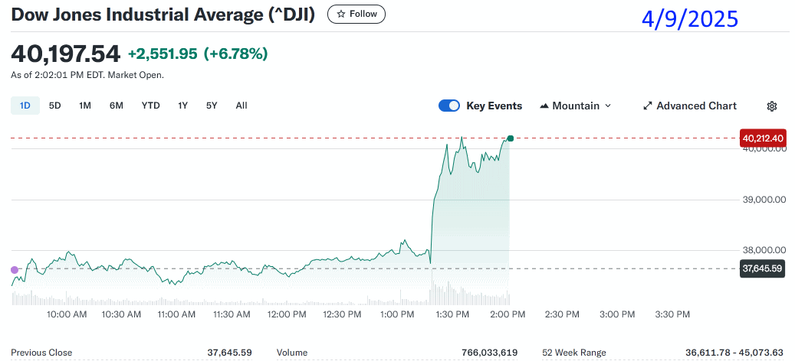
Task: Click the red 40,212.40 price label
Action: coord(762,138)
